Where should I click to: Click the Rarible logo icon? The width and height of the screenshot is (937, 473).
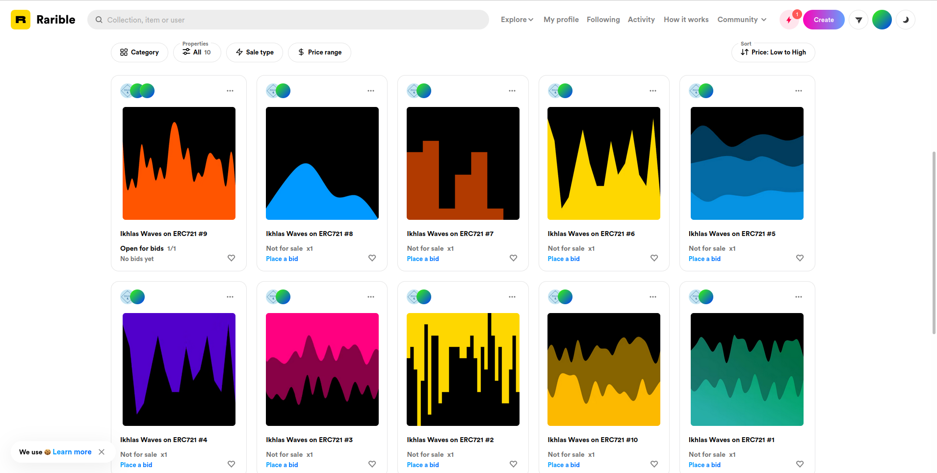click(x=21, y=20)
